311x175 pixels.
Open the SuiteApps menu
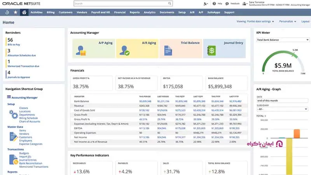(x=213, y=12)
